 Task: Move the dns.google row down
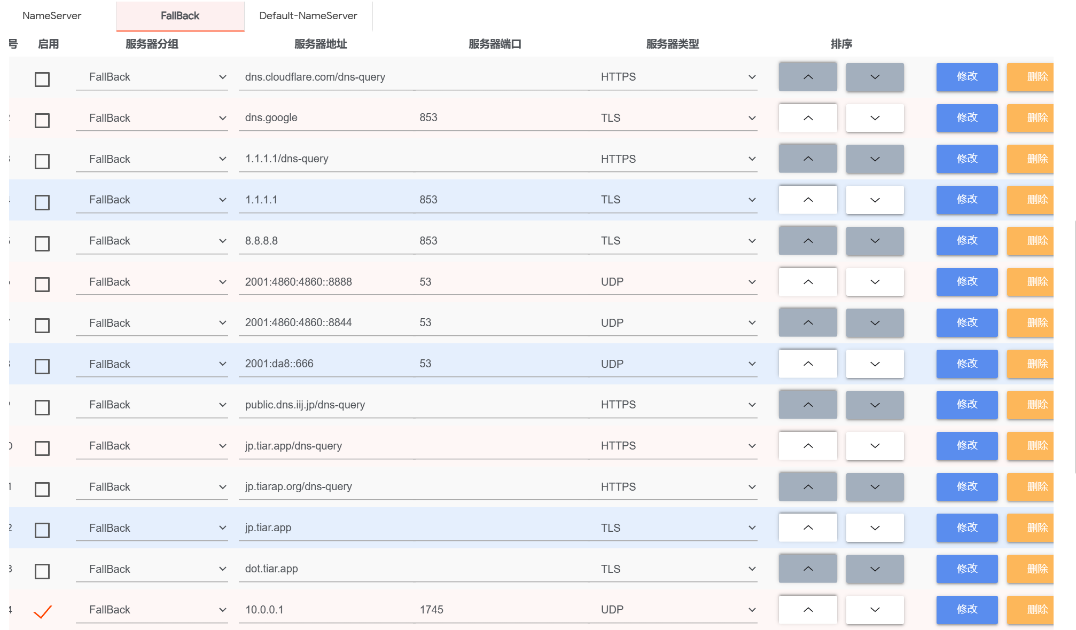[875, 118]
